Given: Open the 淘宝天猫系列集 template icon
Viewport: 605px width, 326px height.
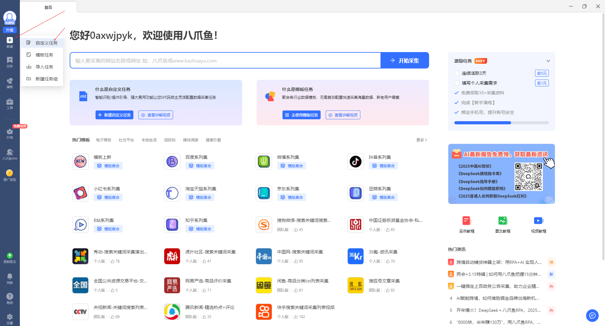Looking at the screenshot, I should [172, 193].
